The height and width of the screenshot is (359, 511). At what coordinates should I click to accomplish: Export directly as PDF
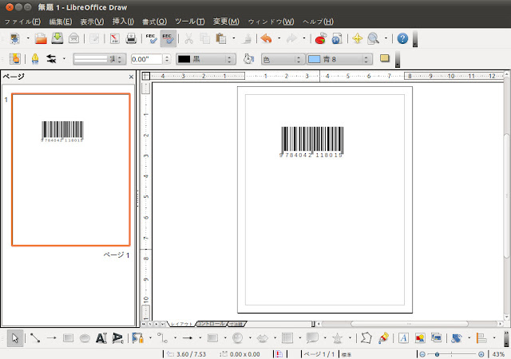click(x=115, y=38)
